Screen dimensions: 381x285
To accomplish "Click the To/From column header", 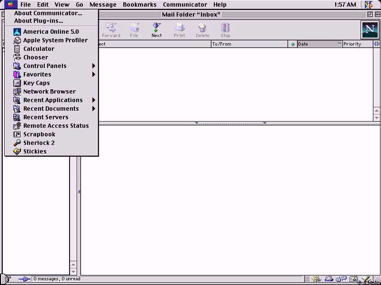I will 249,44.
